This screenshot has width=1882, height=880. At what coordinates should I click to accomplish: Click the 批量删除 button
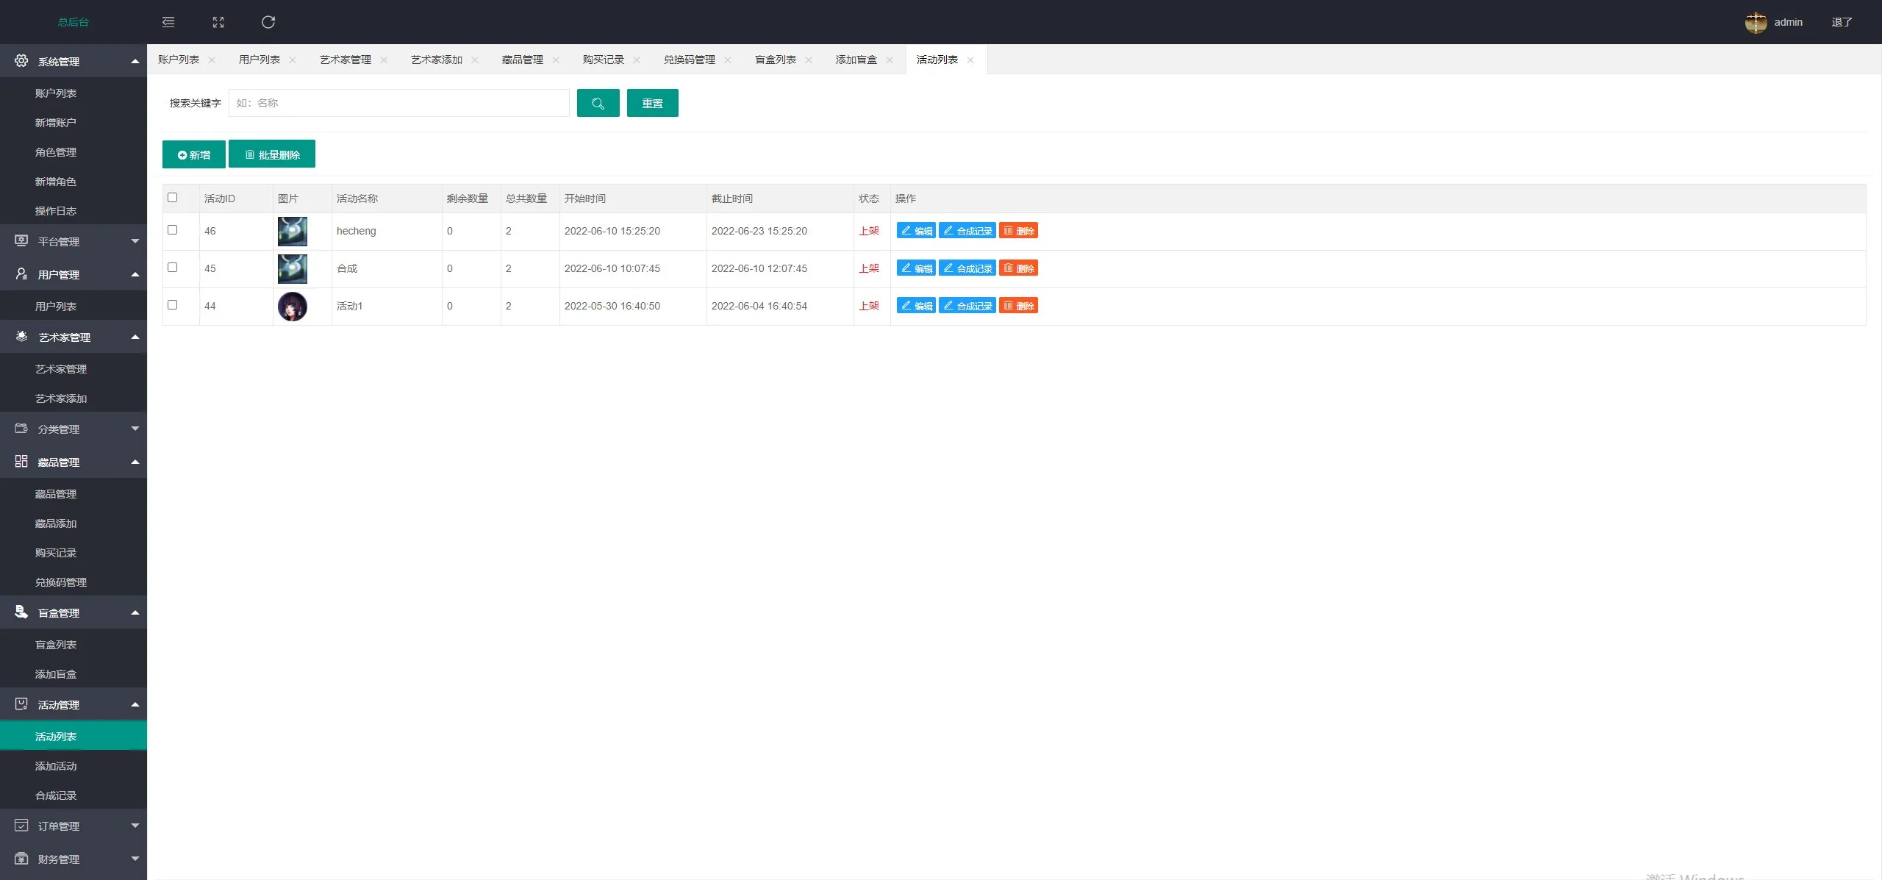[x=272, y=154]
